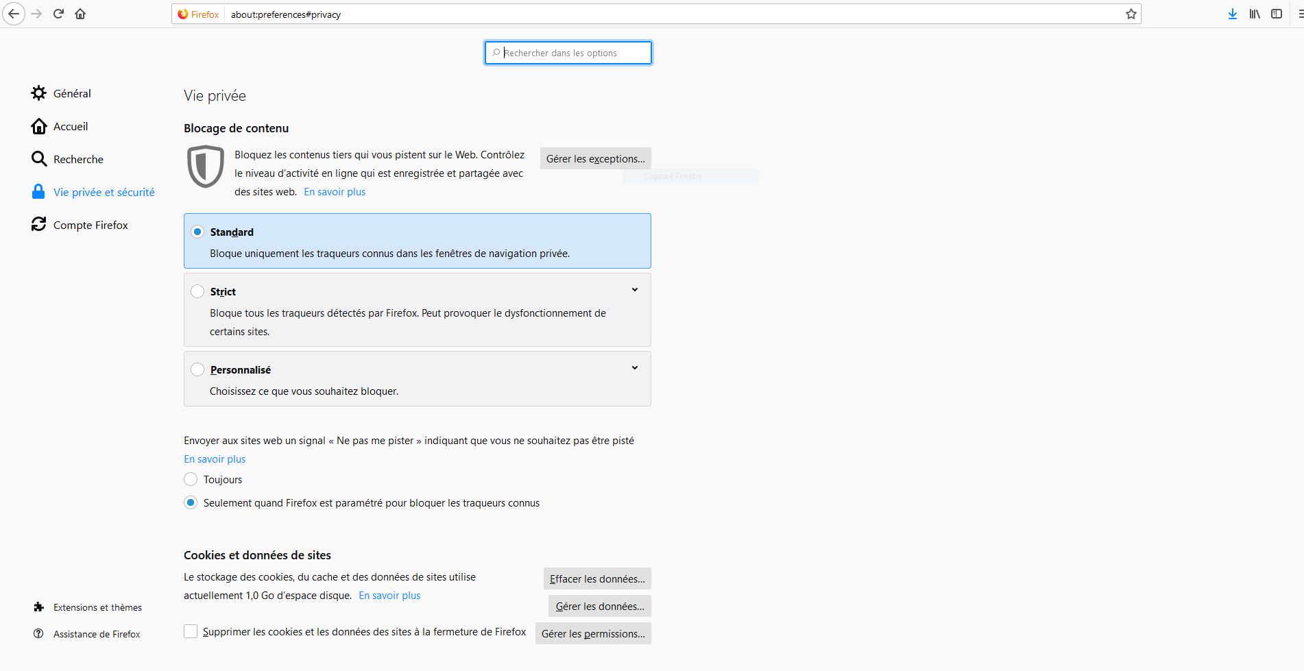Open the Compte Firefox category
1304x671 pixels.
coord(89,225)
